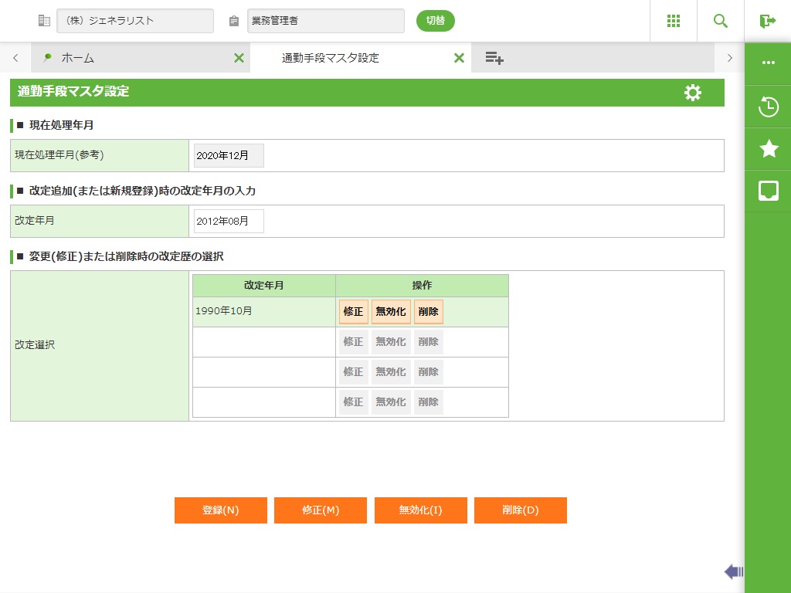Click the search magnifier icon
This screenshot has width=791, height=593.
pos(720,21)
